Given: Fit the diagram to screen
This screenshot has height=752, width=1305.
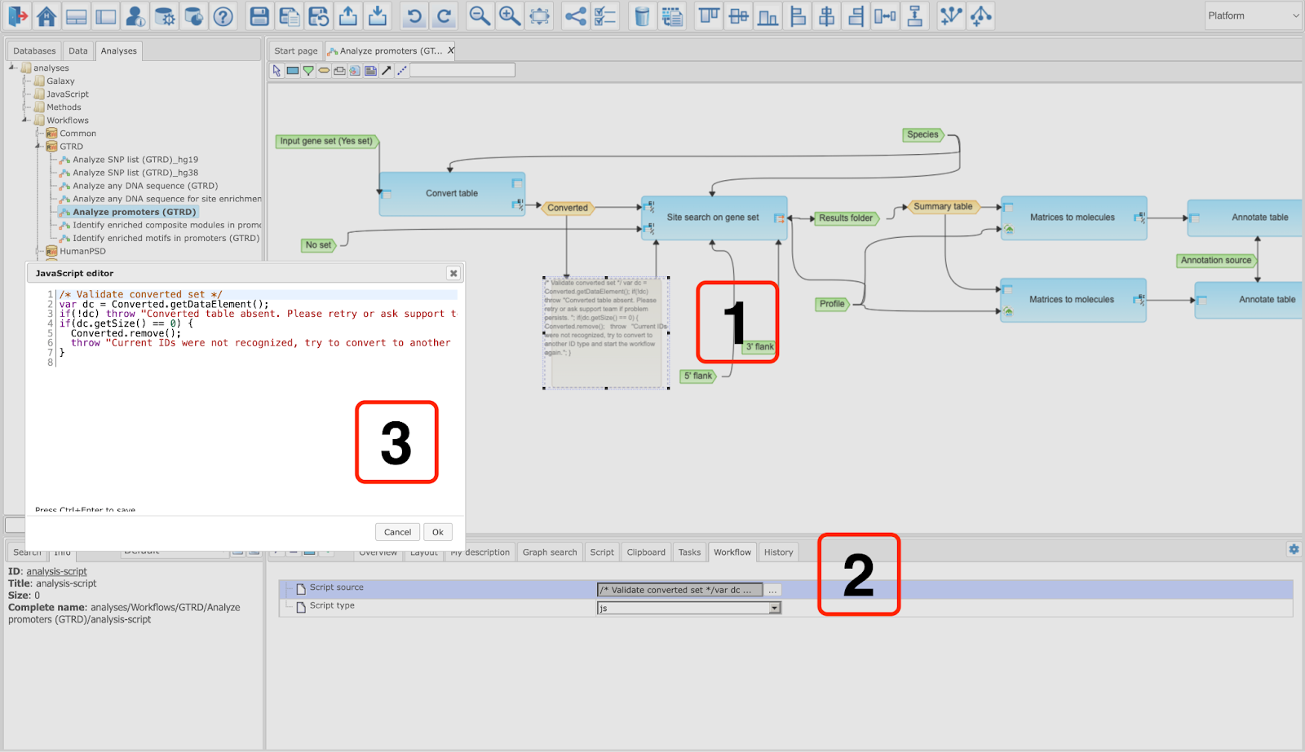Looking at the screenshot, I should point(539,15).
